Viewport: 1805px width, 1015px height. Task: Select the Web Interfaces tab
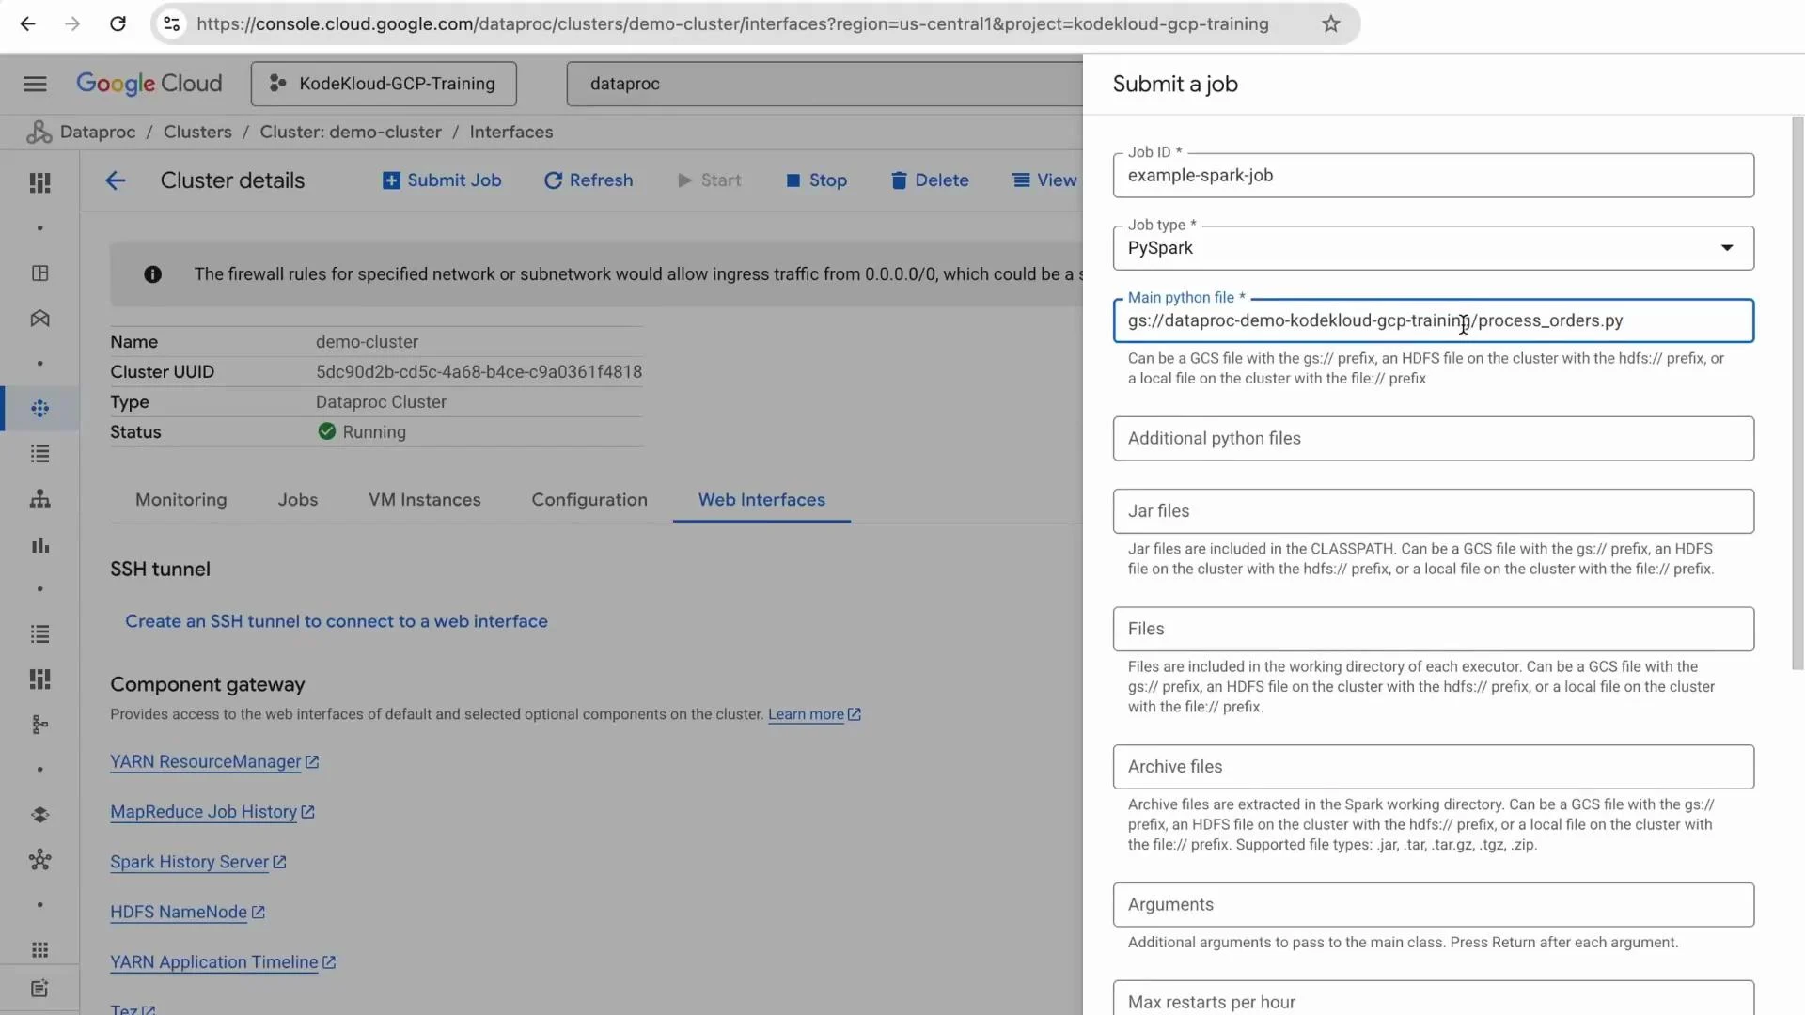click(x=761, y=500)
